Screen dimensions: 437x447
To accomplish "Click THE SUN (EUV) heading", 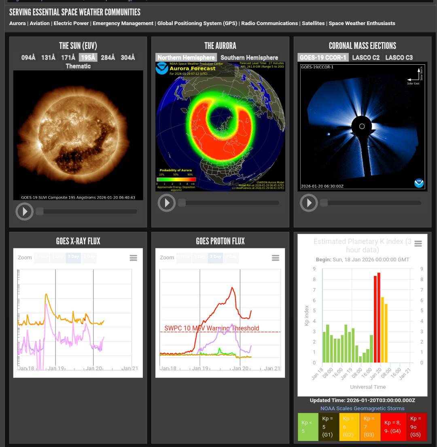I will tap(78, 46).
